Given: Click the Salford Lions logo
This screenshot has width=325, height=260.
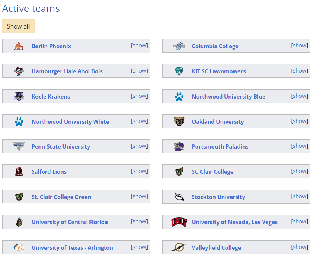Looking at the screenshot, I should pos(19,171).
